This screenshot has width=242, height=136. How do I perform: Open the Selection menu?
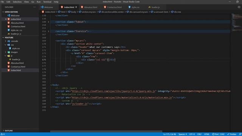[17, 2]
